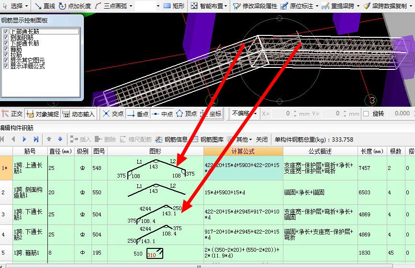Move rebar row up with arrow
Viewport: 415px width, 268px height.
(49, 139)
